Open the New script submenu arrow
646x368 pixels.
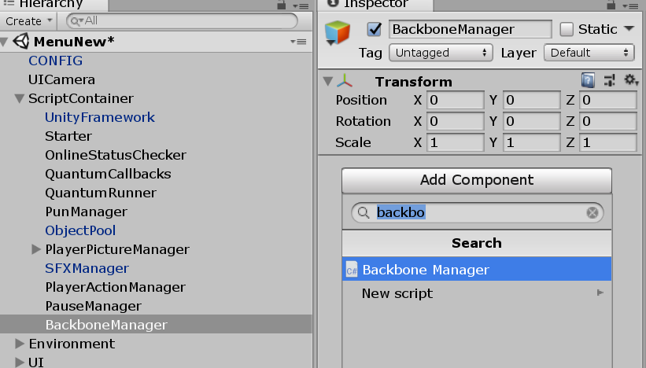point(600,293)
